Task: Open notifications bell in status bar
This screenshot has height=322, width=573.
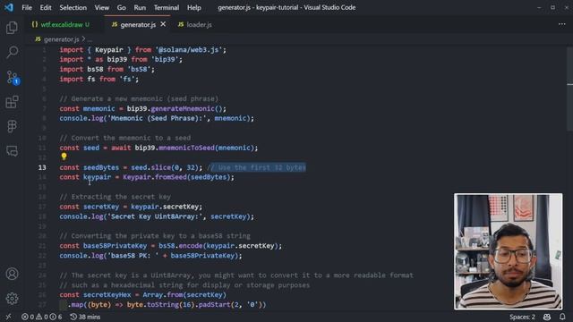Action: [x=562, y=317]
